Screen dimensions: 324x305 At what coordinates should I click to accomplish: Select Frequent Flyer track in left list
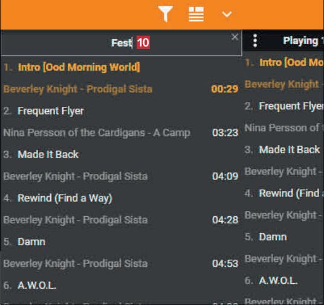point(51,111)
